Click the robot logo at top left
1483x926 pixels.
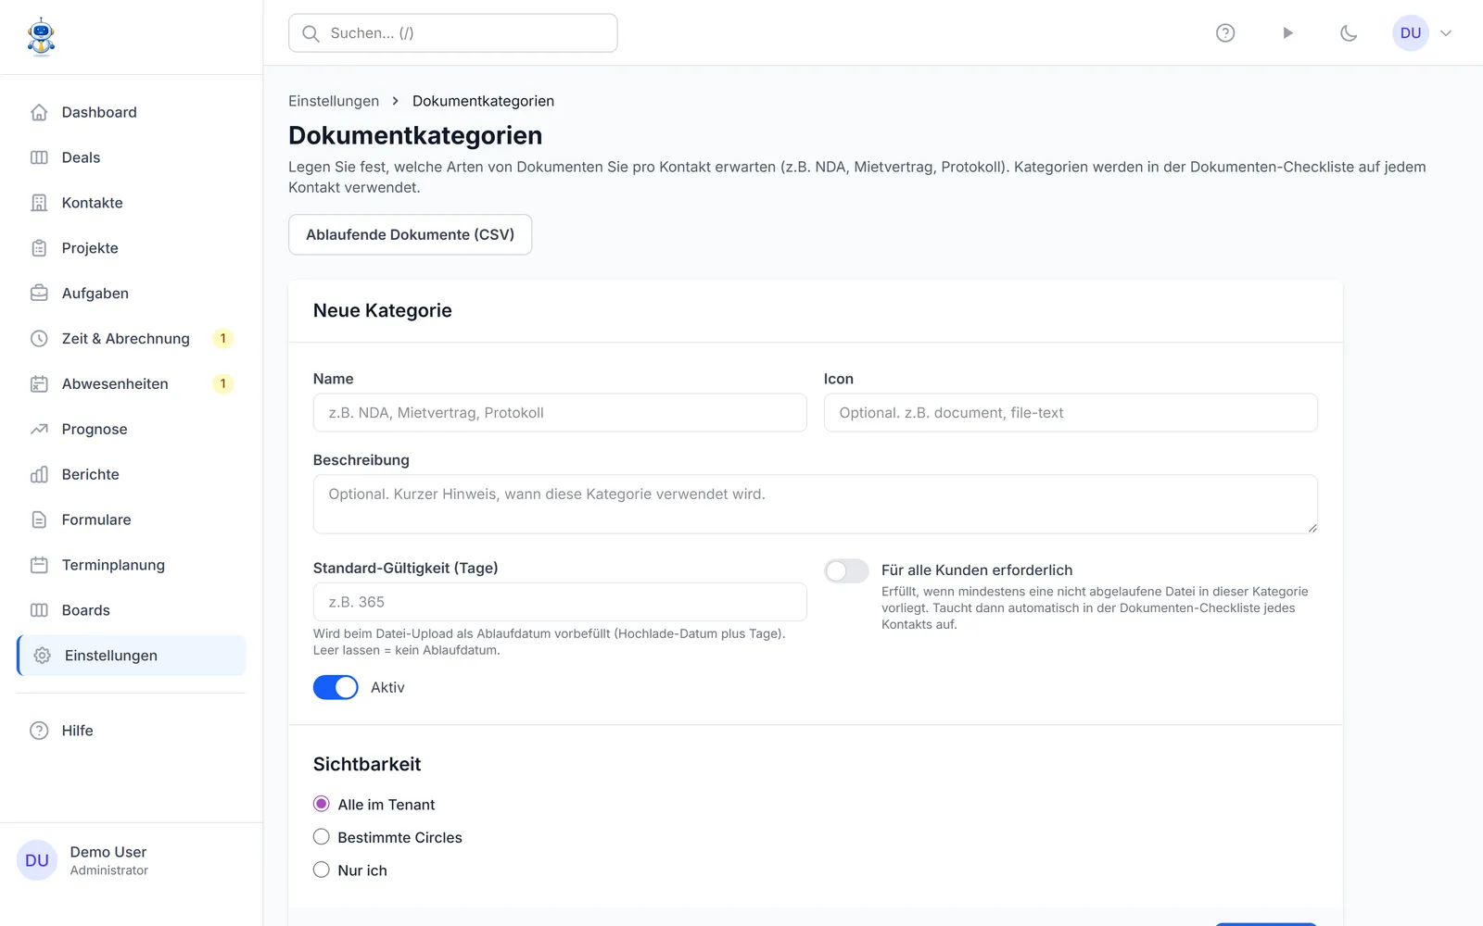[x=41, y=37]
